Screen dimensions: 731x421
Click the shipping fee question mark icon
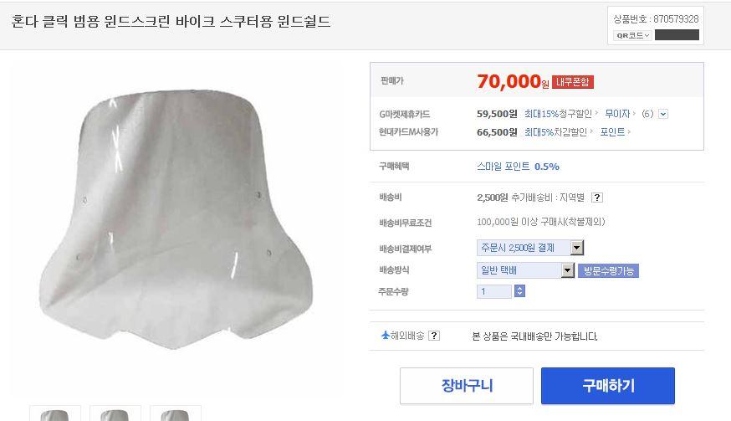pos(596,198)
